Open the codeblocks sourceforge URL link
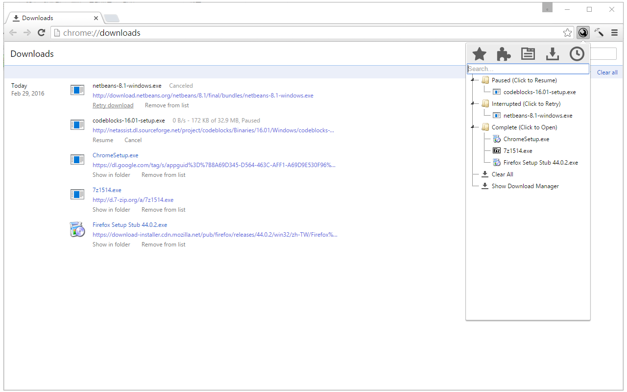The image size is (627, 392). click(x=213, y=130)
